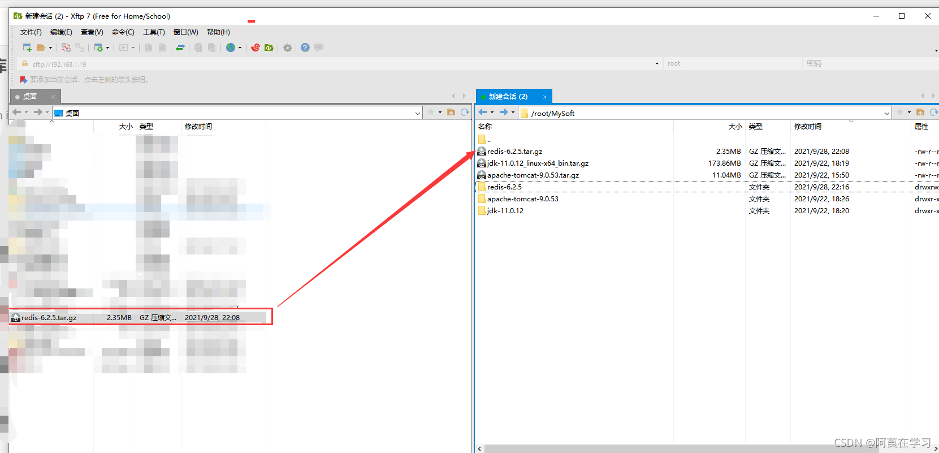Refresh the local pane
The image size is (939, 453).
[465, 112]
